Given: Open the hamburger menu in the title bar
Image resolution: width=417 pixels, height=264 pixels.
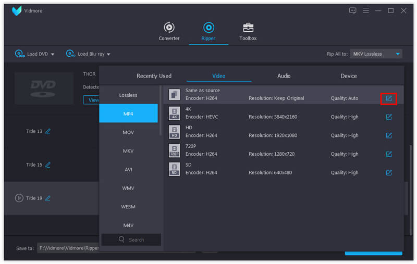Looking at the screenshot, I should coord(366,10).
